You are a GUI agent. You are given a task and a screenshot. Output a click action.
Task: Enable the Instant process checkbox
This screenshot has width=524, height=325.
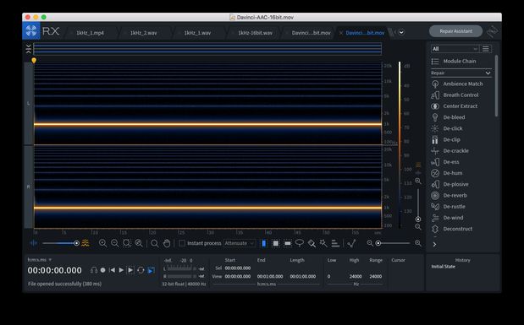pos(182,243)
